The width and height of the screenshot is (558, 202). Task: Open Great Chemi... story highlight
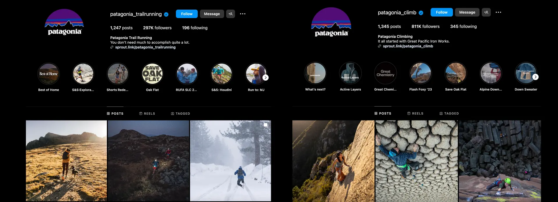pos(386,73)
